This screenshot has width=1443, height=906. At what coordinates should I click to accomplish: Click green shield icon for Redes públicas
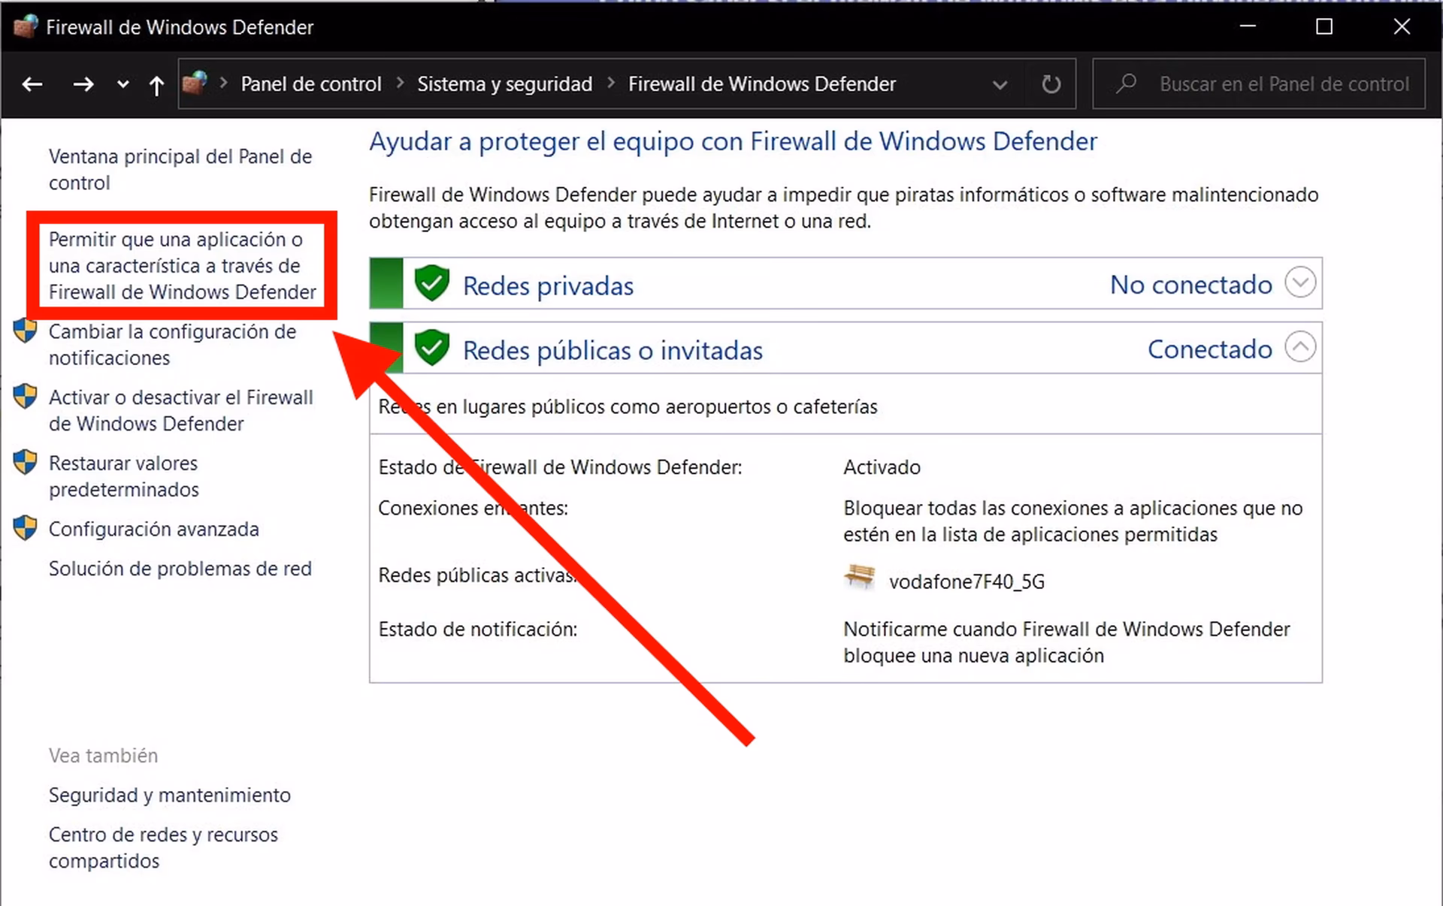[432, 348]
